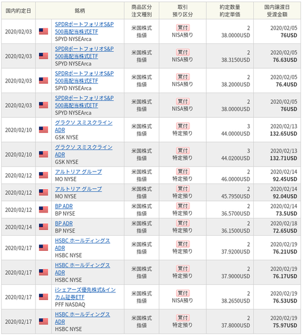Open アルトリア グループ link in 92.04USD row

78,189
